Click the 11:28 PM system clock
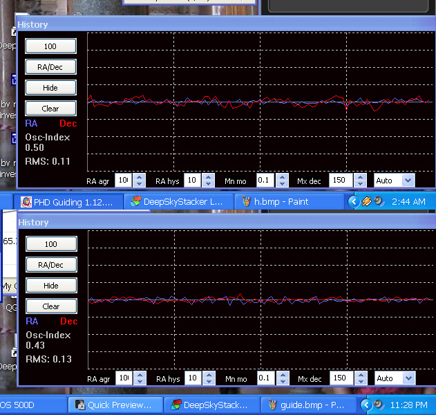The image size is (436, 415). click(408, 405)
